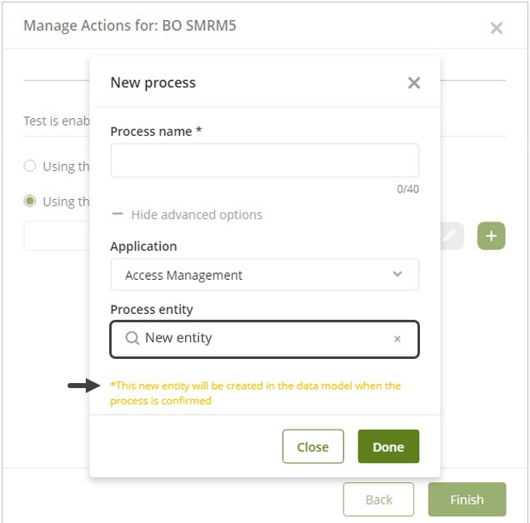This screenshot has height=523, width=530.
Task: Click the Access Management dropdown chevron
Action: click(x=397, y=274)
